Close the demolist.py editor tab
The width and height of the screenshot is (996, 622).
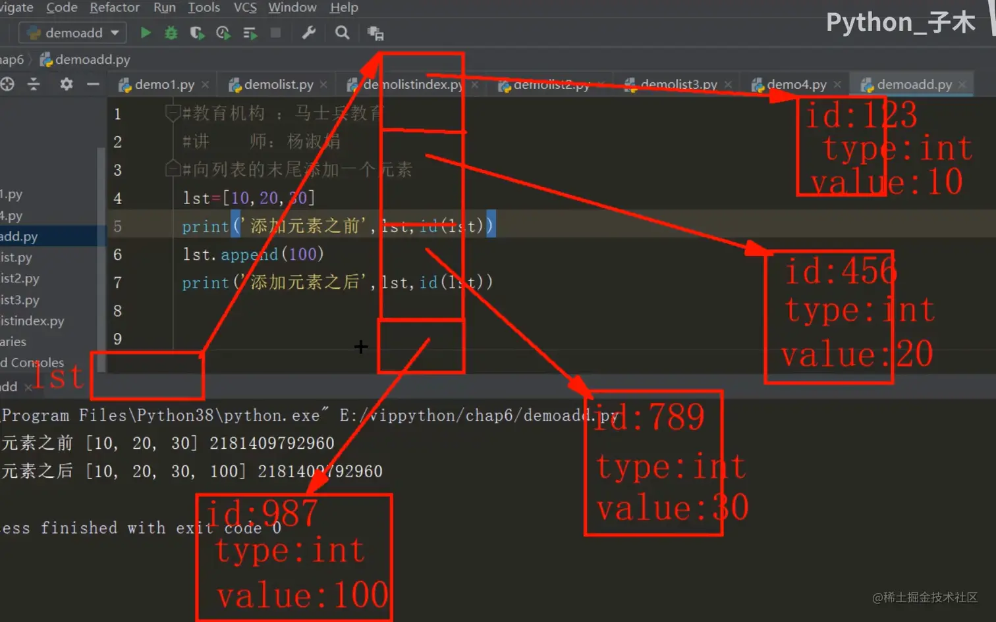tap(323, 84)
